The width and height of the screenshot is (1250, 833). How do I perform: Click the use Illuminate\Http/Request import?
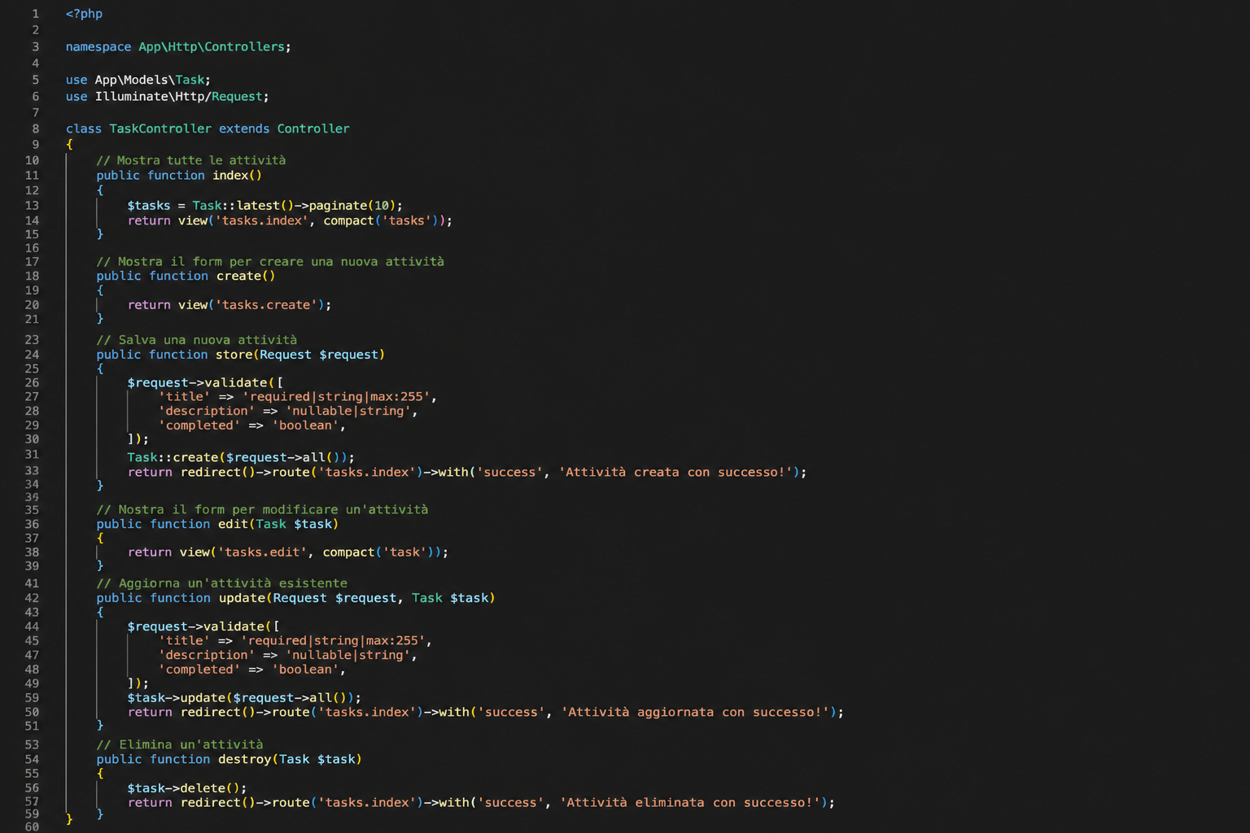pos(167,97)
